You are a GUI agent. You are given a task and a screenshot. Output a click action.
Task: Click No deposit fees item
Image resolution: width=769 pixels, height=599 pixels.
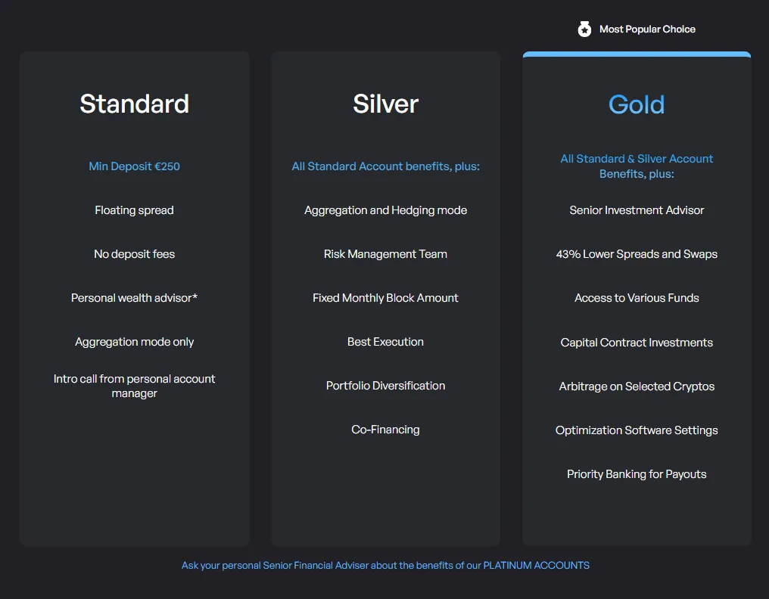click(134, 254)
